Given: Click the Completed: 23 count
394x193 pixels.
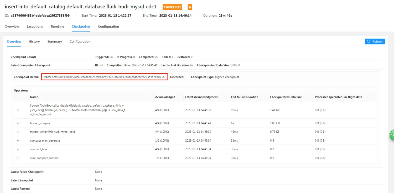Looking at the screenshot, I should (x=148, y=57).
